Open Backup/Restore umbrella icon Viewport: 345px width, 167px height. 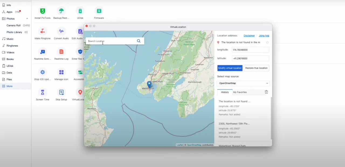point(61,11)
